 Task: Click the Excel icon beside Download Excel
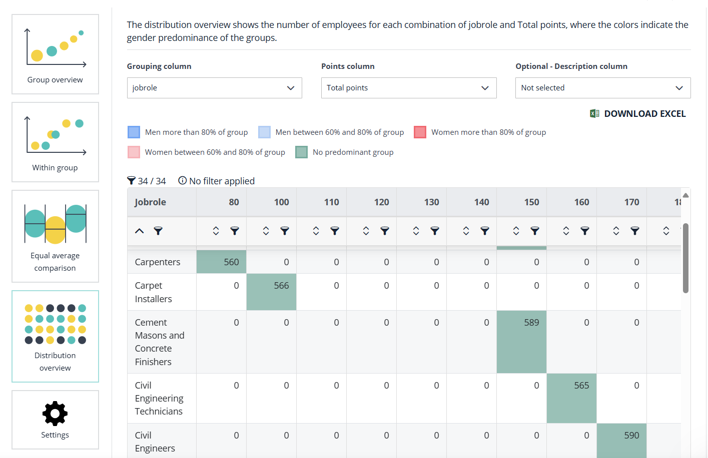click(x=594, y=114)
